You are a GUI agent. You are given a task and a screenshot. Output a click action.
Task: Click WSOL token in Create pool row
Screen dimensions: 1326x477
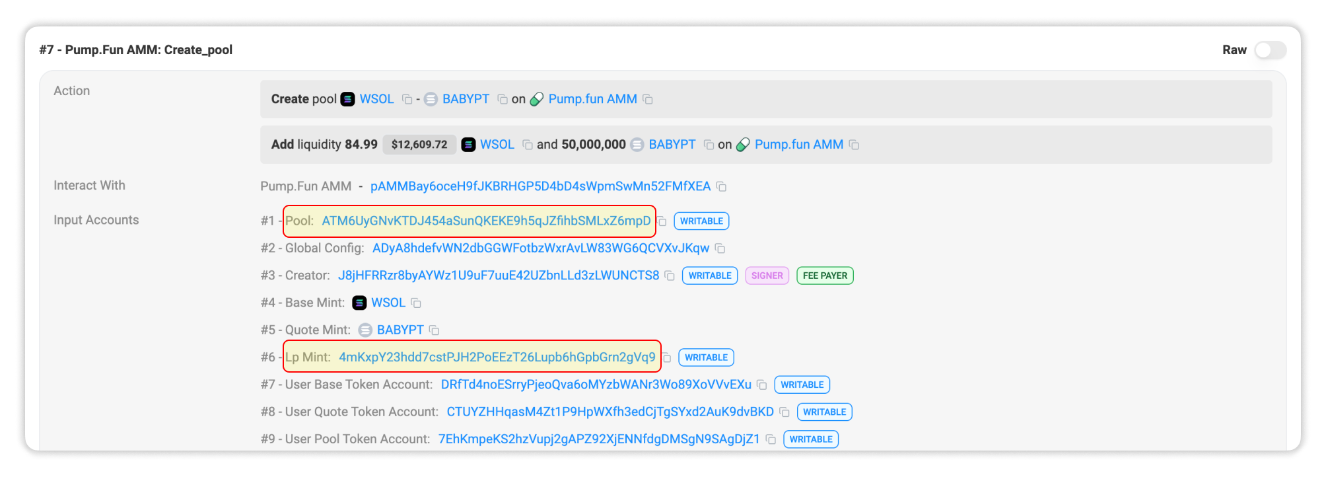[376, 99]
